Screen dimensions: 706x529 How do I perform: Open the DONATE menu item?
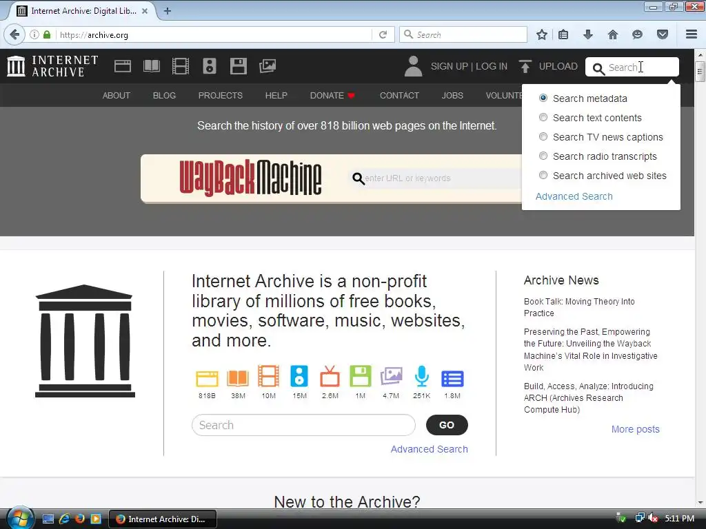pyautogui.click(x=333, y=95)
